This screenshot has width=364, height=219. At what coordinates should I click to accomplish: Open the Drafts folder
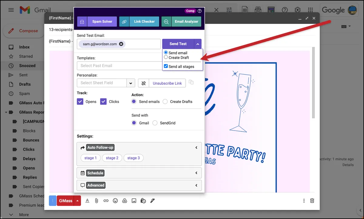click(25, 84)
